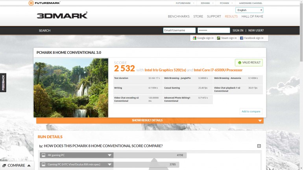Viewport: 303px width, 170px height.
Task: Open the Benchmarks menu
Action: (x=179, y=16)
